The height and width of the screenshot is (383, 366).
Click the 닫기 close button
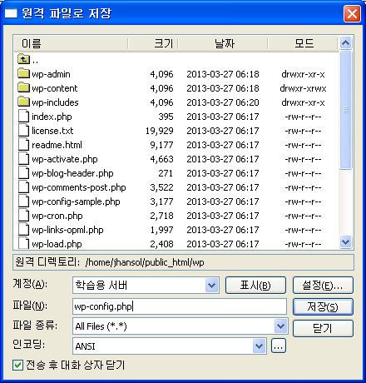[323, 328]
